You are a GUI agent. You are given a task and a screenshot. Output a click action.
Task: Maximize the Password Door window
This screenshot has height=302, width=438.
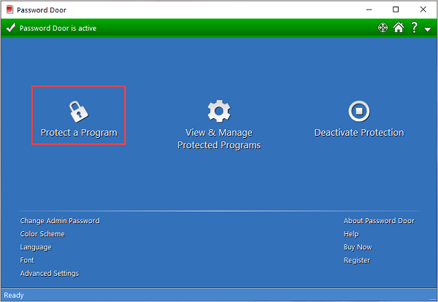tap(395, 9)
